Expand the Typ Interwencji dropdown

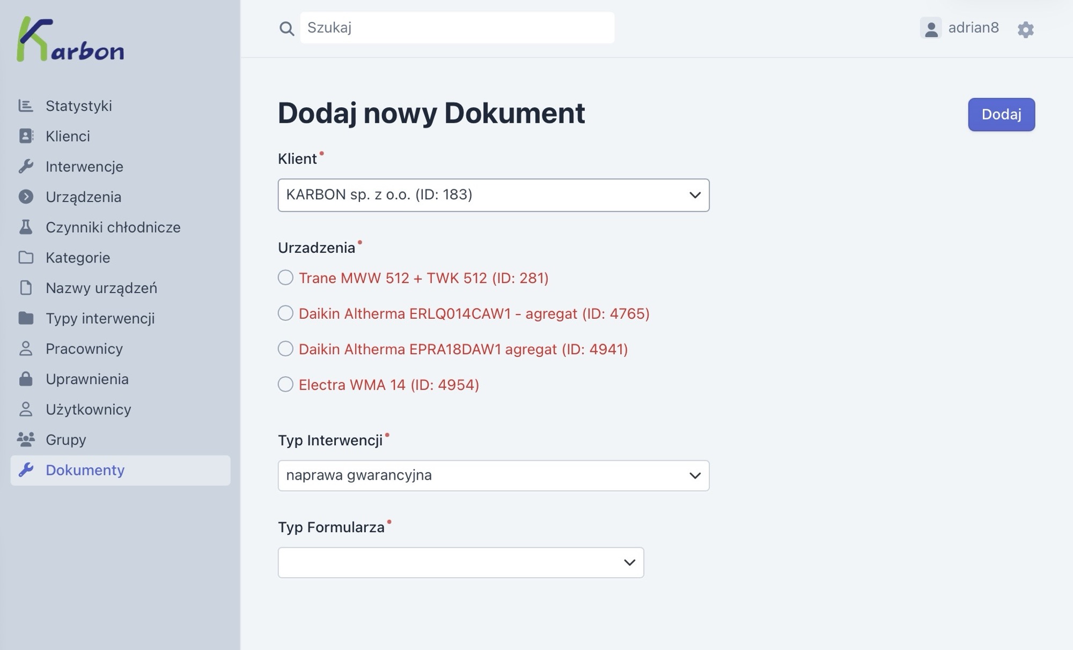coord(493,475)
